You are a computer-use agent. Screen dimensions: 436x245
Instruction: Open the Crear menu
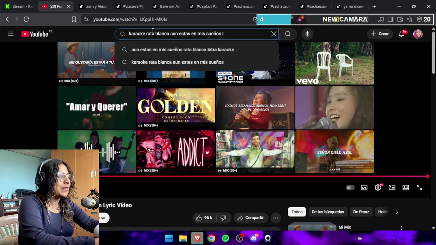[380, 34]
